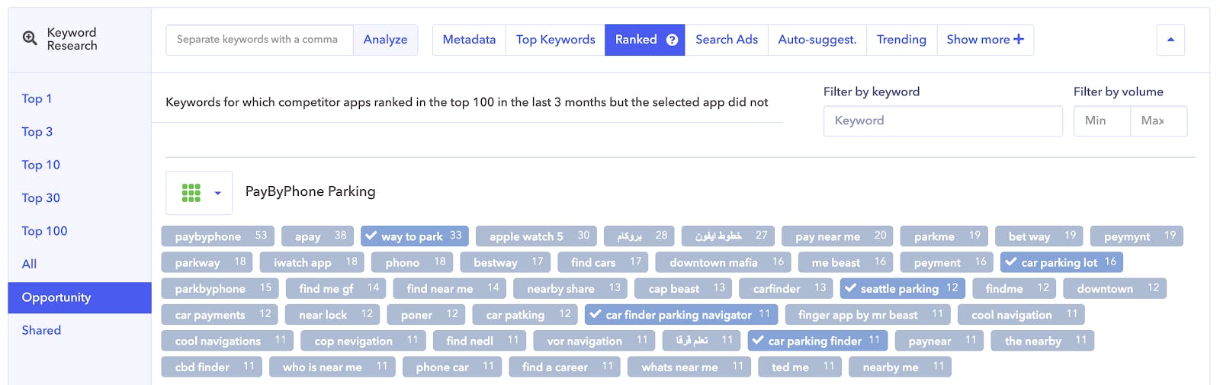The image size is (1220, 385).
Task: Uncheck the 'way to park' keyword
Action: click(x=371, y=236)
